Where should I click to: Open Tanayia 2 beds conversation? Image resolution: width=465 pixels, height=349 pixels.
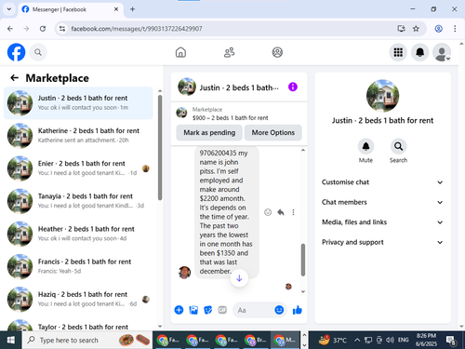tap(78, 201)
